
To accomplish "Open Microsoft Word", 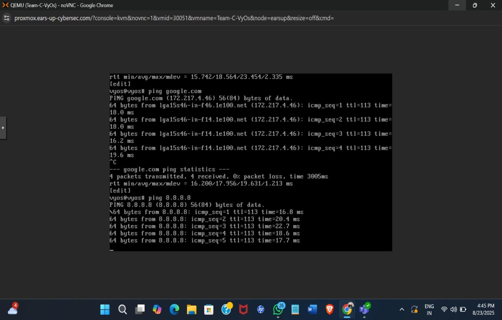I will (x=312, y=309).
